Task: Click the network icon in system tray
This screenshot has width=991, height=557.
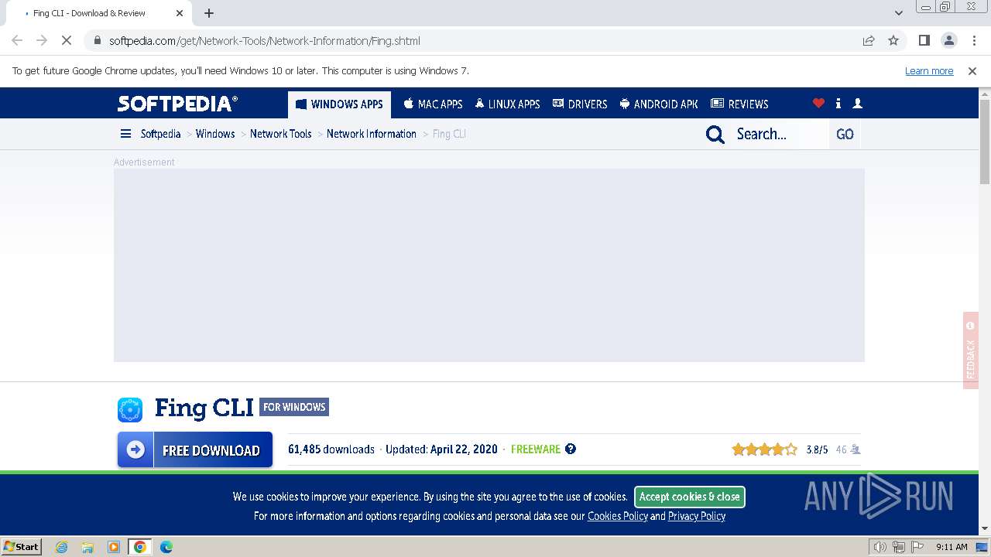Action: point(899,547)
